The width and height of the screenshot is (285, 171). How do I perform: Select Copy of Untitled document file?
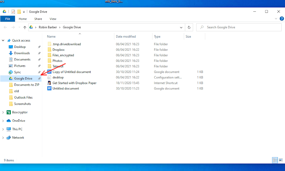click(72, 72)
